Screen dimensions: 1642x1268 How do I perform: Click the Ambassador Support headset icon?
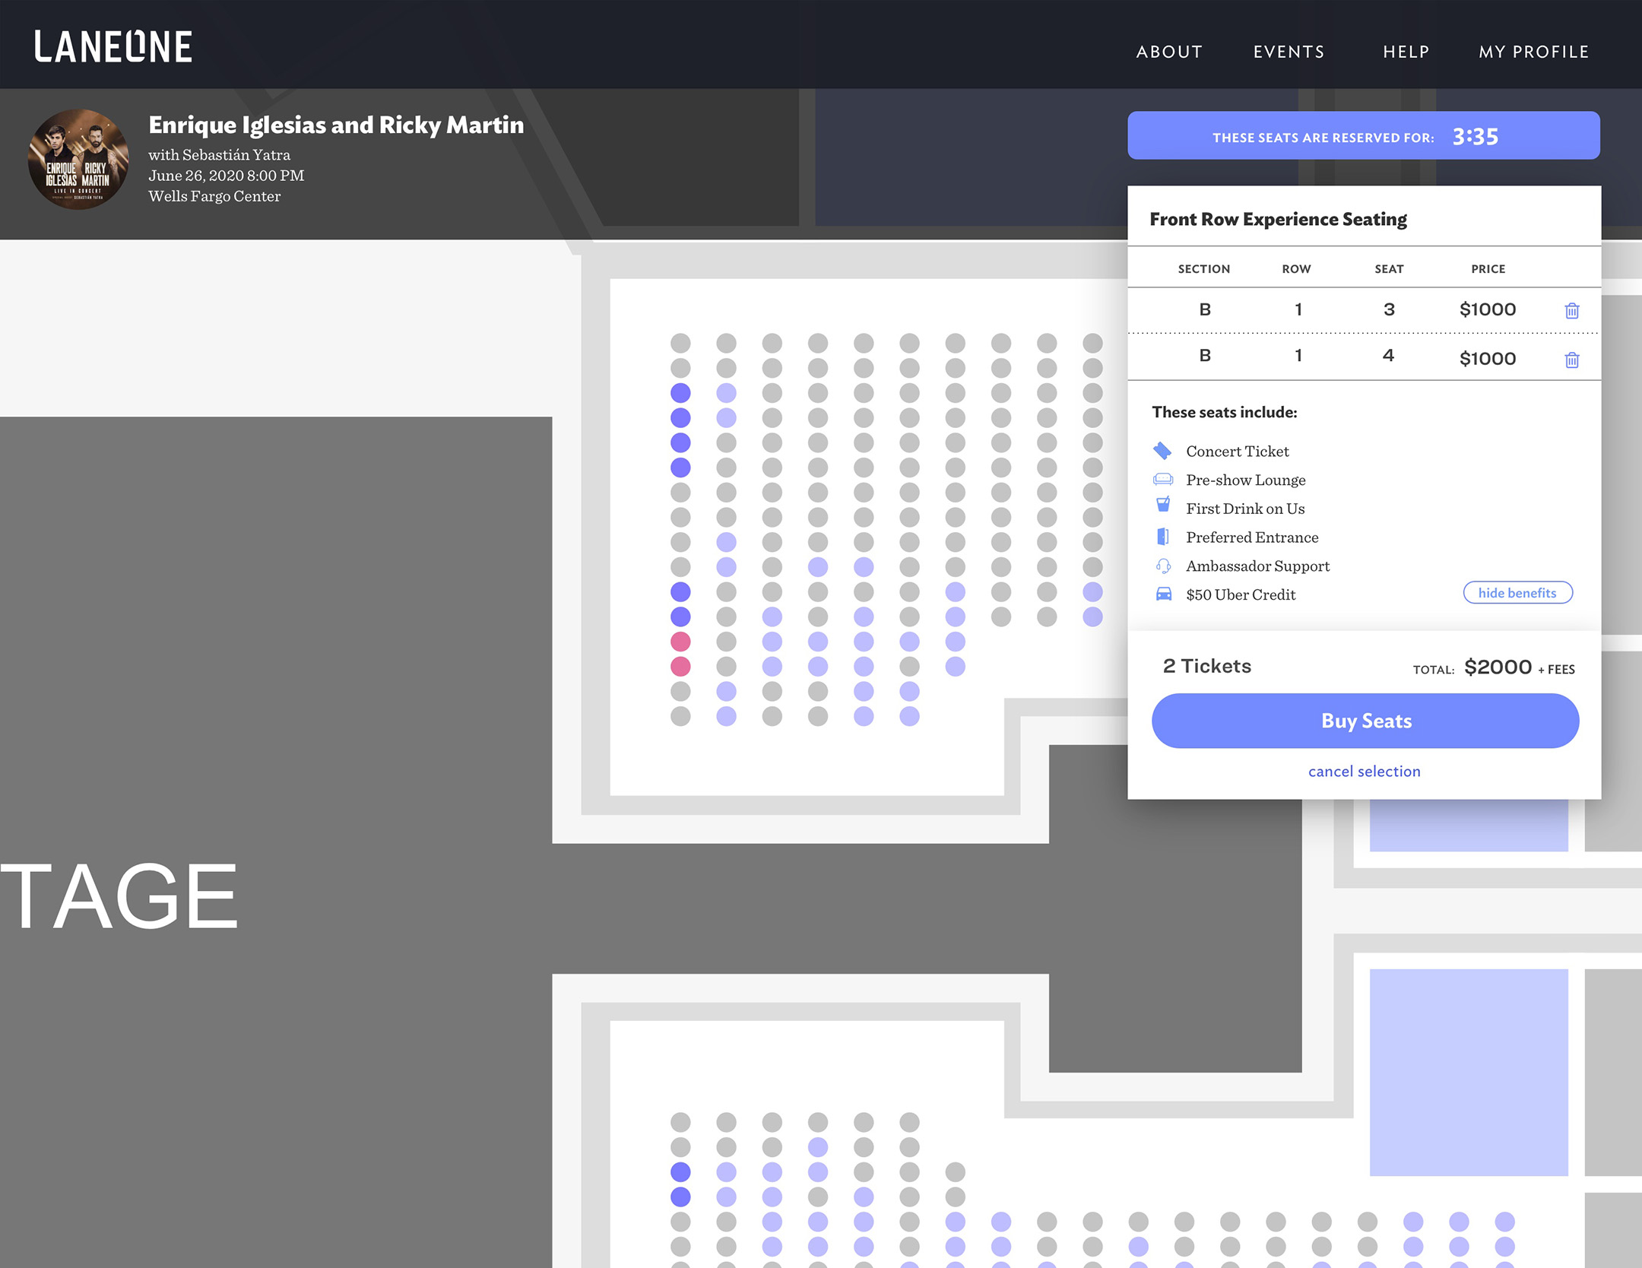(1162, 566)
